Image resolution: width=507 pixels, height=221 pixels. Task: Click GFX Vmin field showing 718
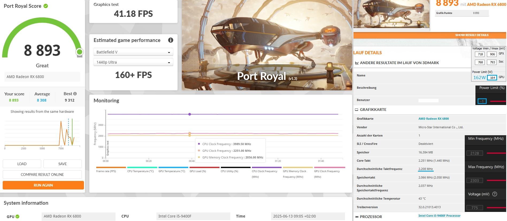tap(480, 54)
